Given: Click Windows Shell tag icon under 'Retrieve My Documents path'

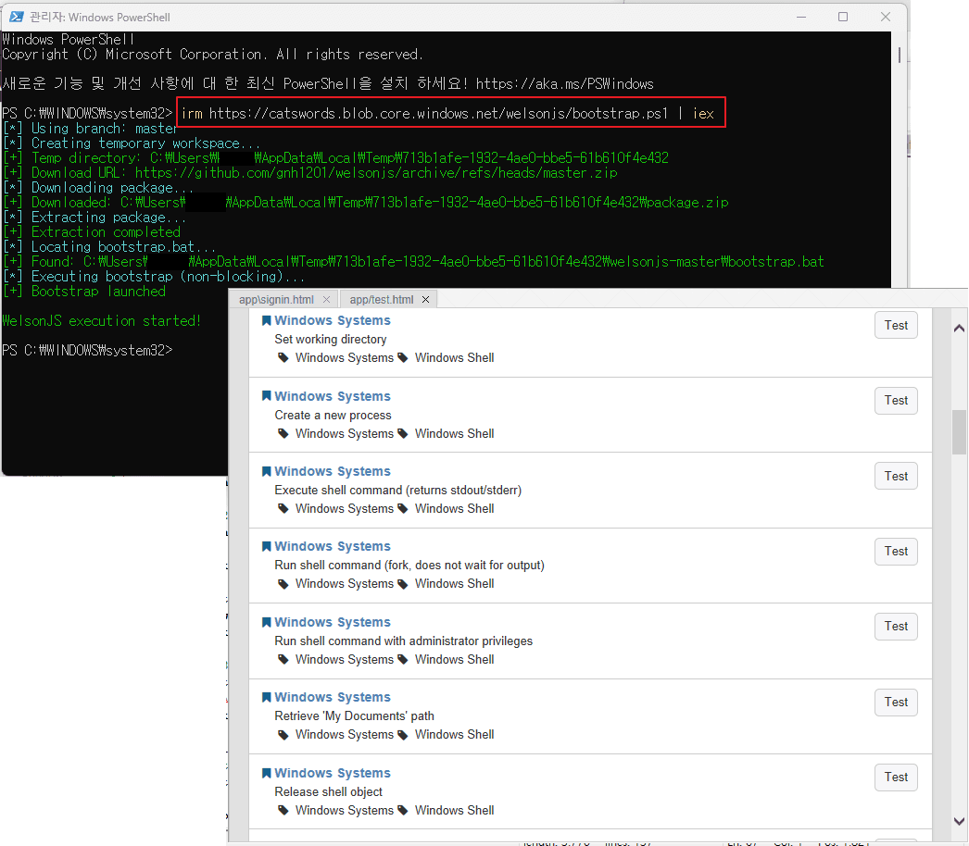Looking at the screenshot, I should [403, 735].
